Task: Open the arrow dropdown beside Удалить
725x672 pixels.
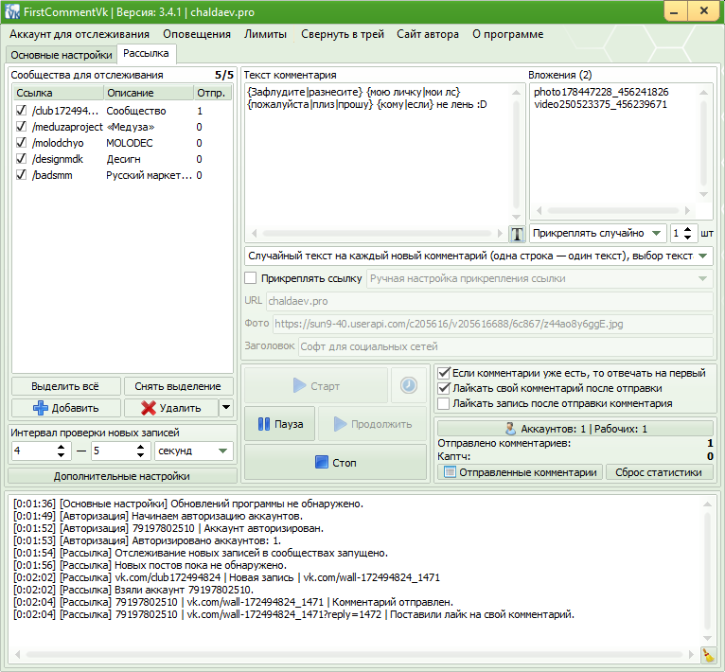Action: (225, 408)
